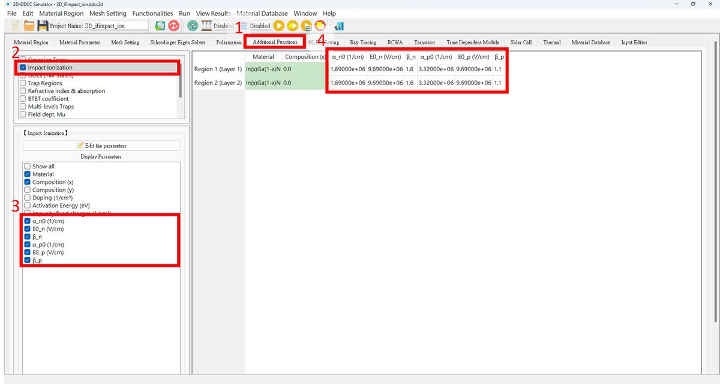This screenshot has height=384, width=720.
Task: Click the Edit the parameters button
Action: pos(101,146)
